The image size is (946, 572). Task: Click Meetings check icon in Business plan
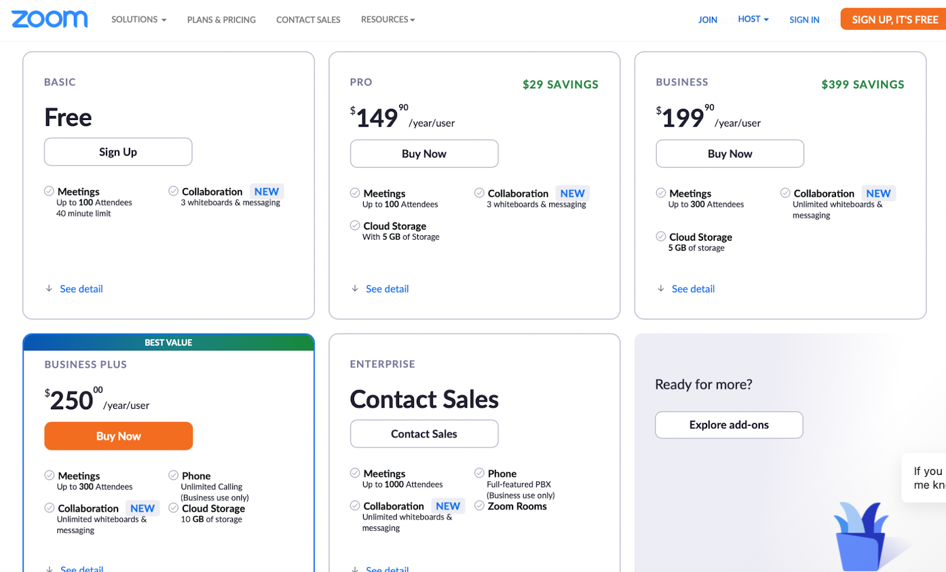coord(661,193)
